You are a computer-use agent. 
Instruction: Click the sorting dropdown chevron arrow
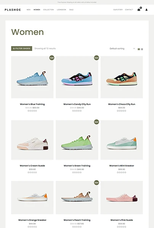point(134,49)
